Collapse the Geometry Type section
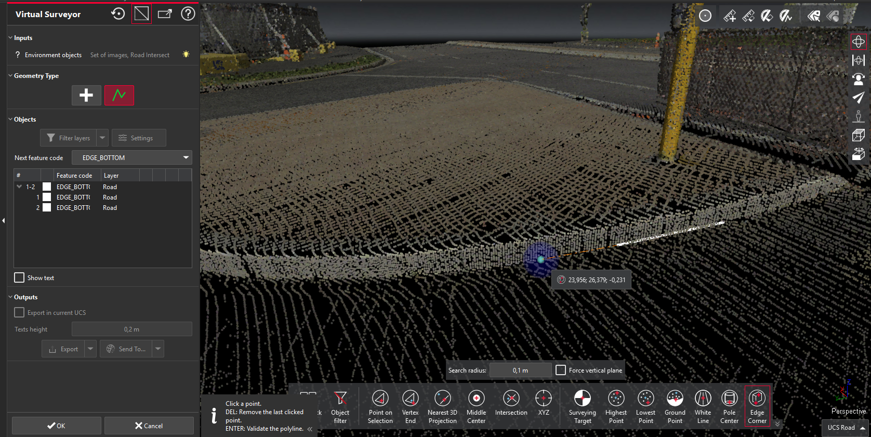This screenshot has width=871, height=437. click(10, 76)
